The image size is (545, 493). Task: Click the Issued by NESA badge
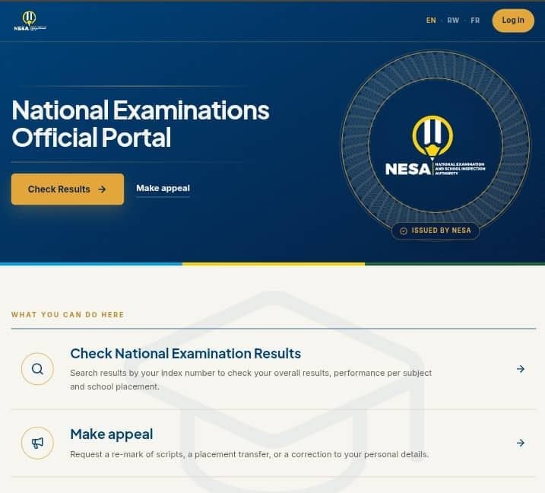[x=436, y=231]
